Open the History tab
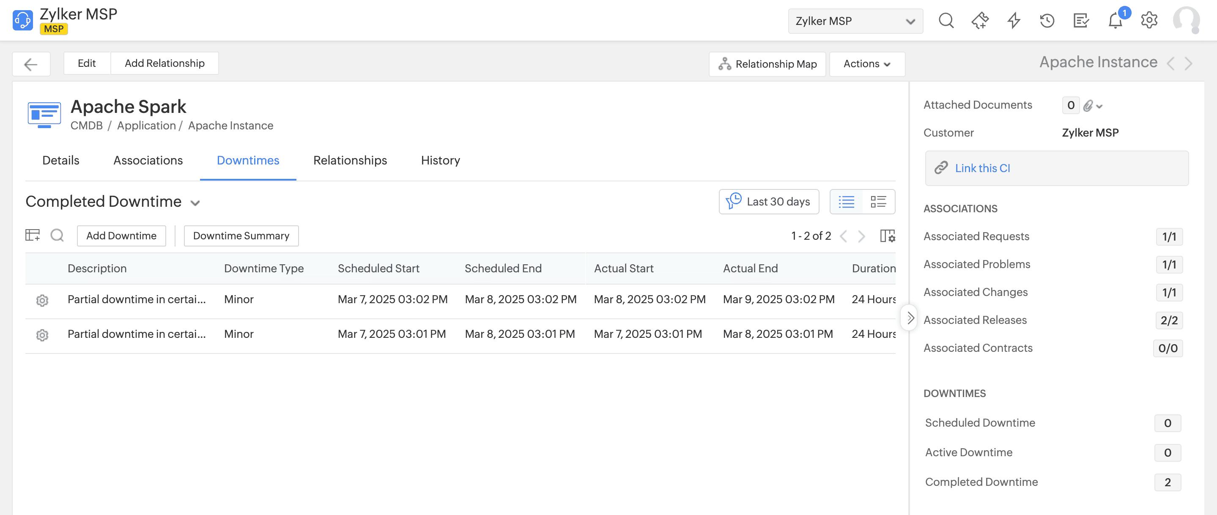Viewport: 1217px width, 515px height. (440, 161)
